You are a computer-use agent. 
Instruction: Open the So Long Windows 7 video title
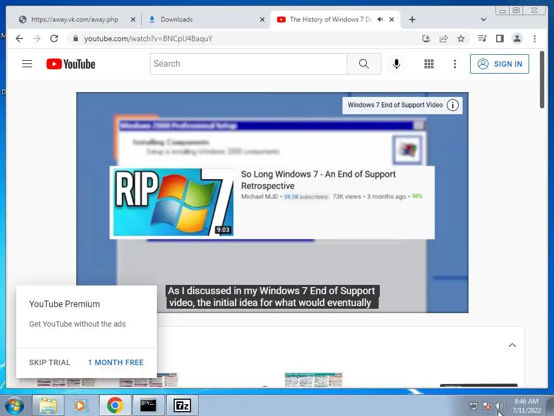tap(318, 180)
